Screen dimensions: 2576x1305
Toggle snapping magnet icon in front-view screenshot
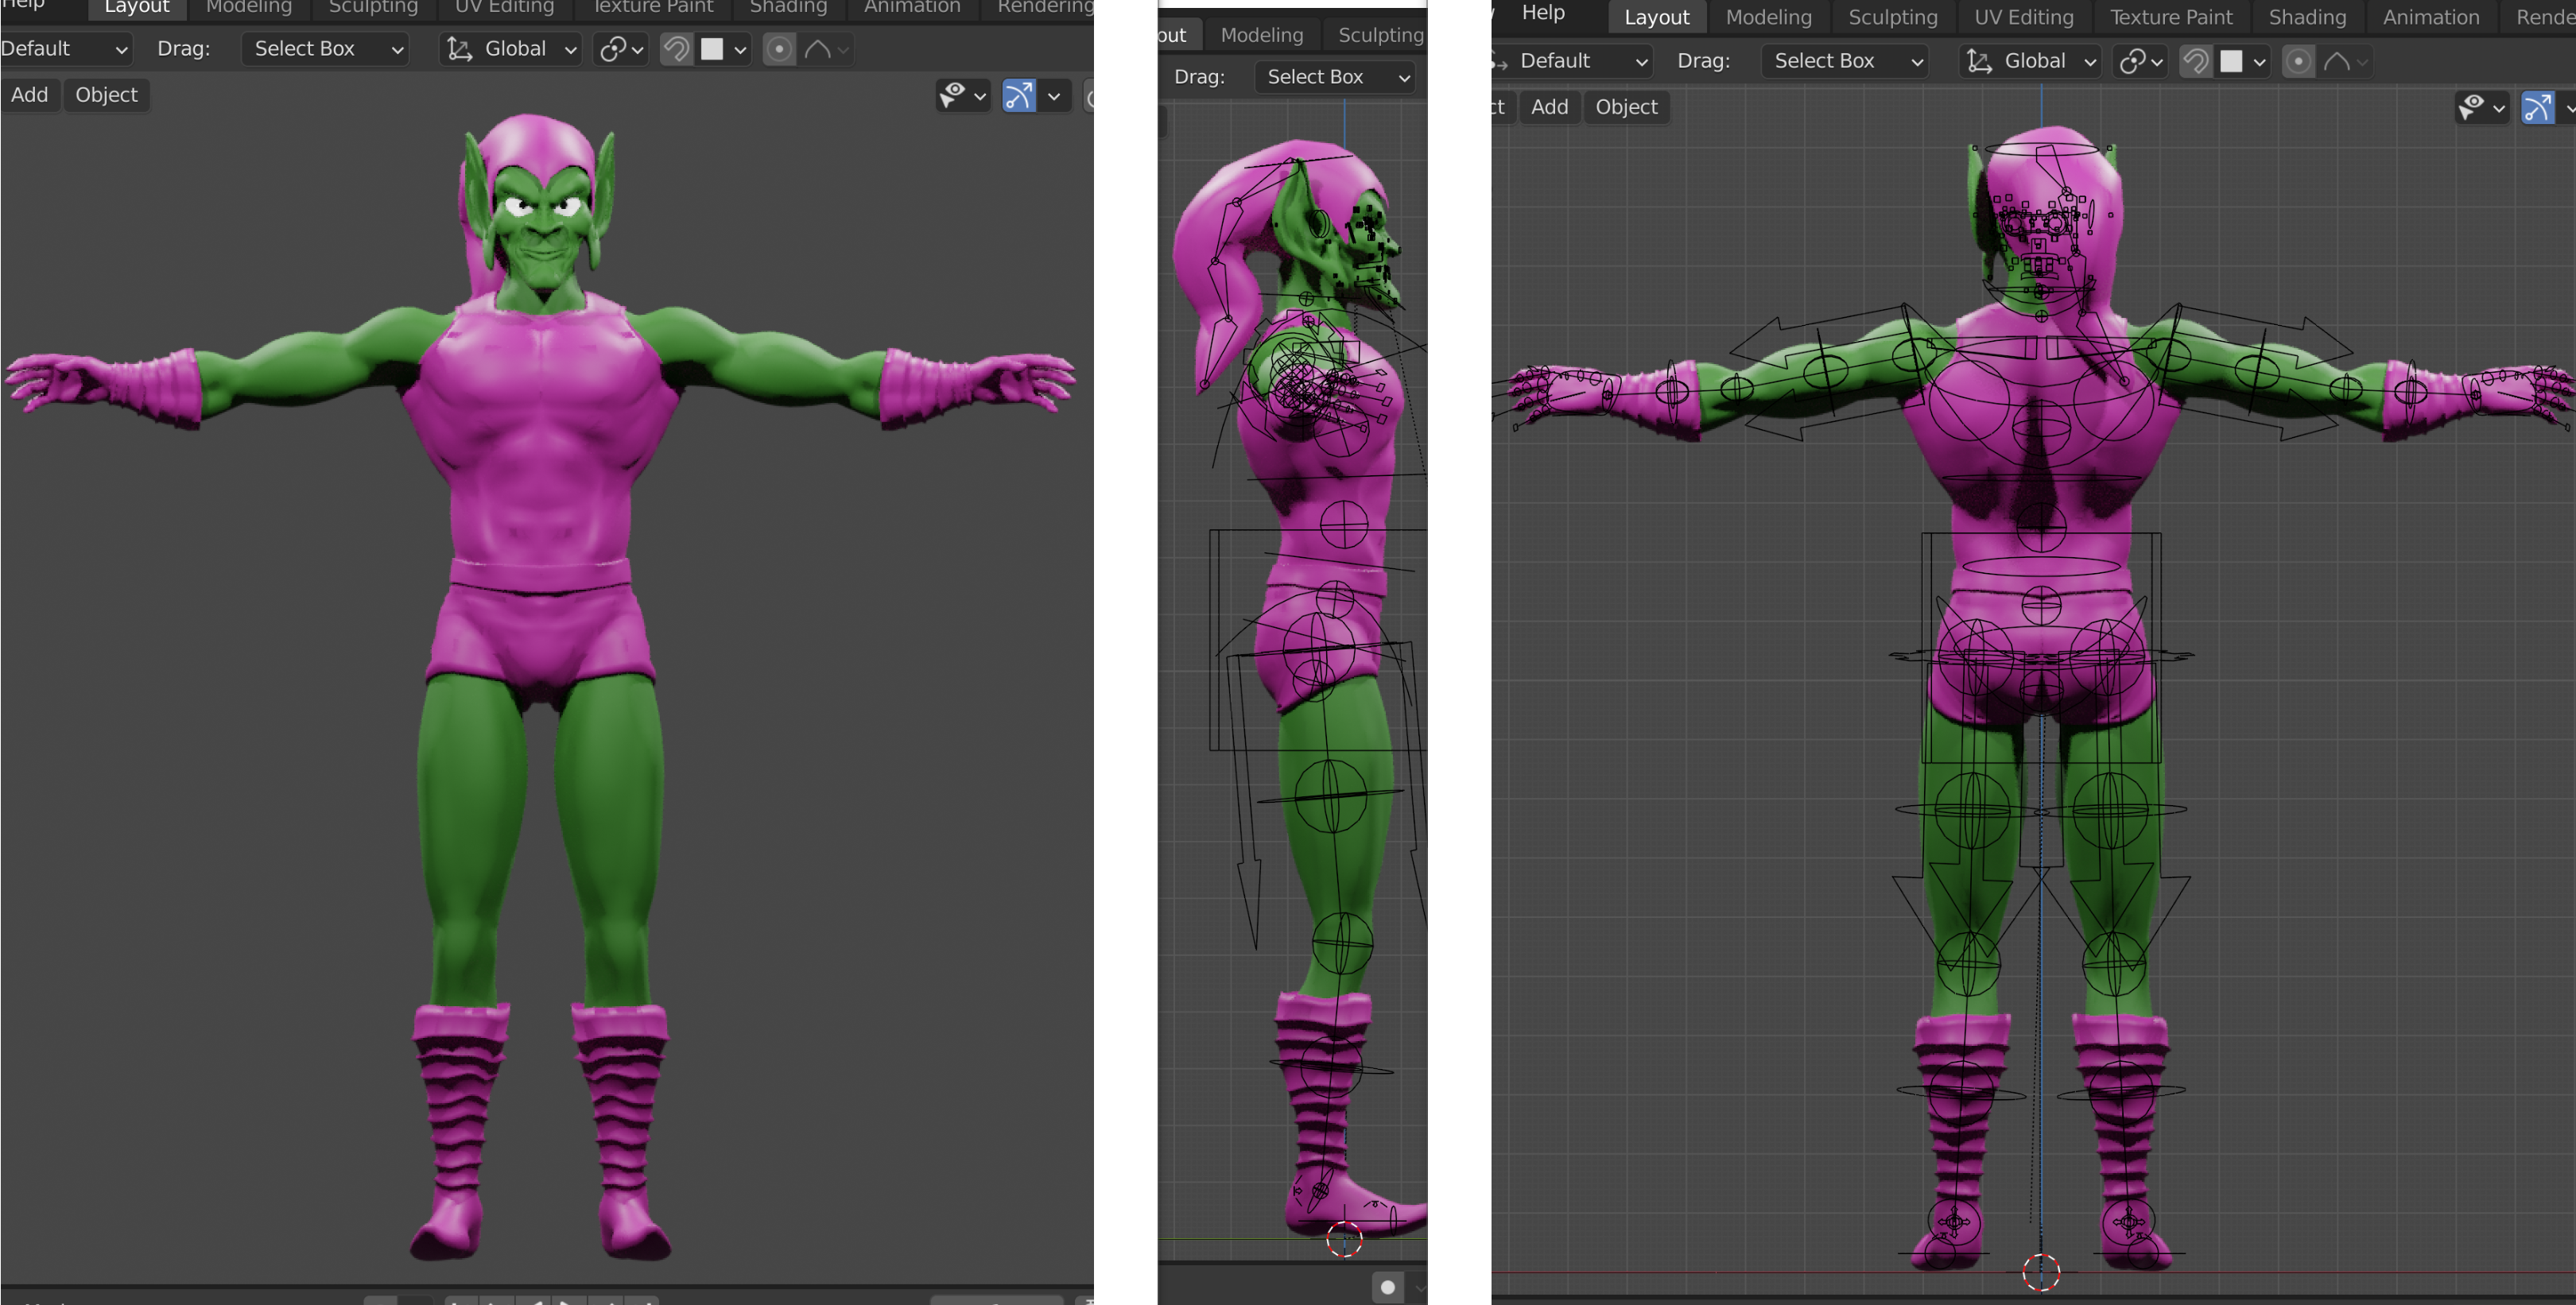click(x=676, y=49)
